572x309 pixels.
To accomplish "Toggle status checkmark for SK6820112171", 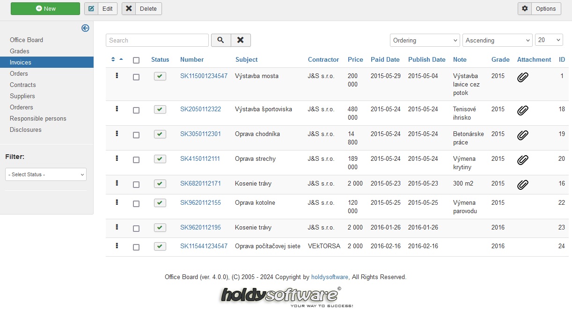I will [x=160, y=184].
